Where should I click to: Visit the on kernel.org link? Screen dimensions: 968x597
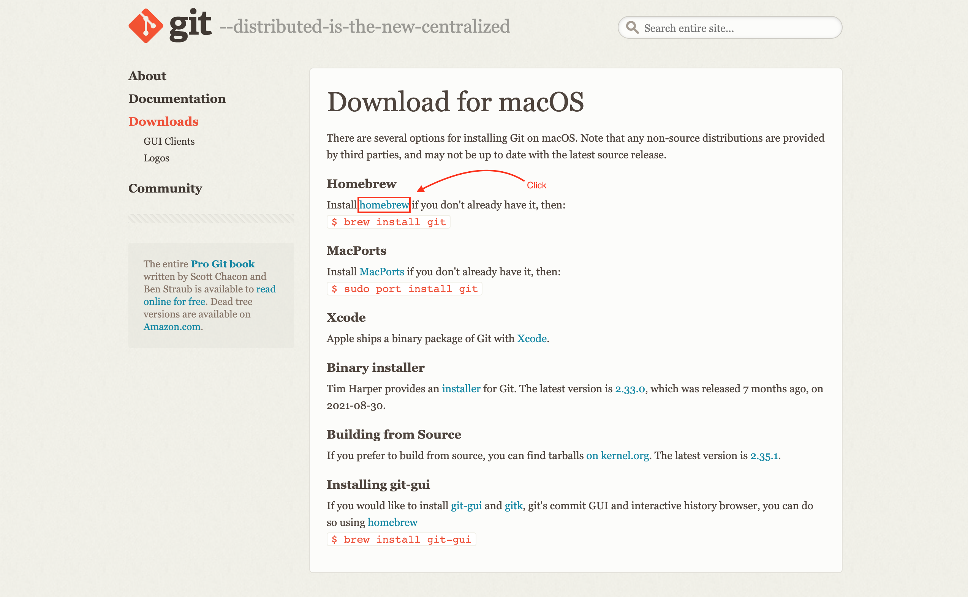[x=617, y=456]
